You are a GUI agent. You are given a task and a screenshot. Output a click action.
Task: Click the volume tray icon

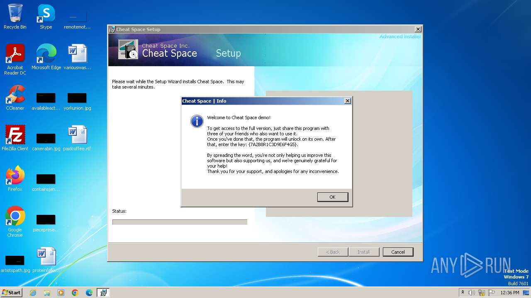point(472,293)
